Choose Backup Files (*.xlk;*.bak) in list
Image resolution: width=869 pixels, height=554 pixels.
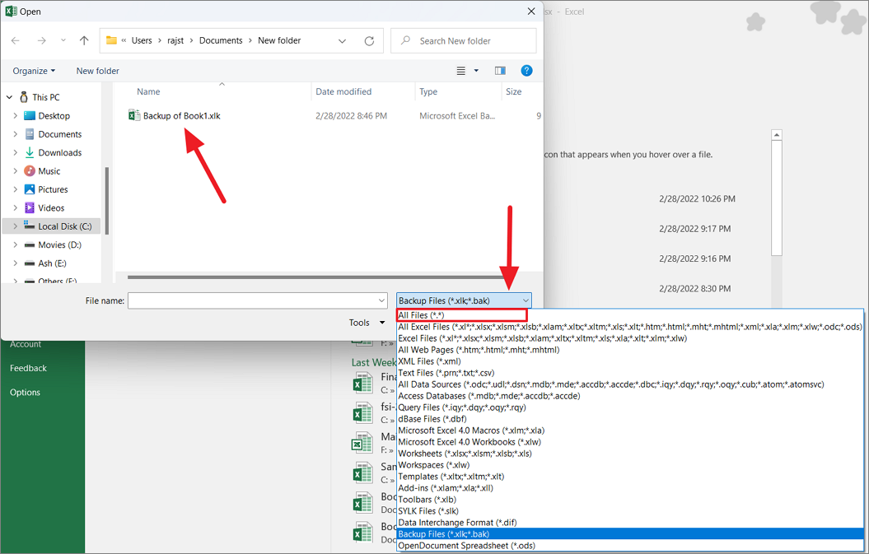(630, 534)
